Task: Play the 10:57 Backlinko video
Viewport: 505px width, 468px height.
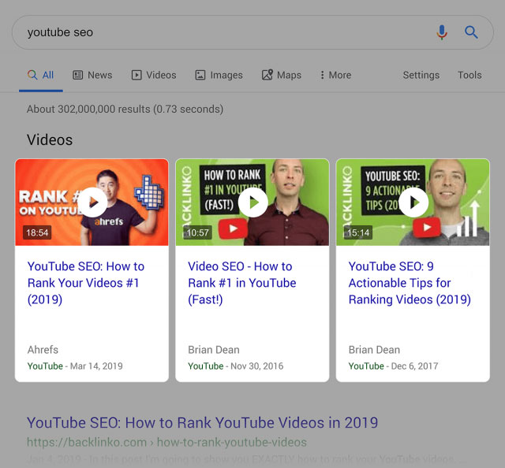Action: 252,202
